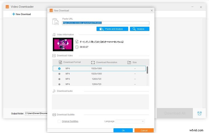This screenshot has width=209, height=133.
Task: Click the Download Subtitle CC icon
Action: (54, 115)
